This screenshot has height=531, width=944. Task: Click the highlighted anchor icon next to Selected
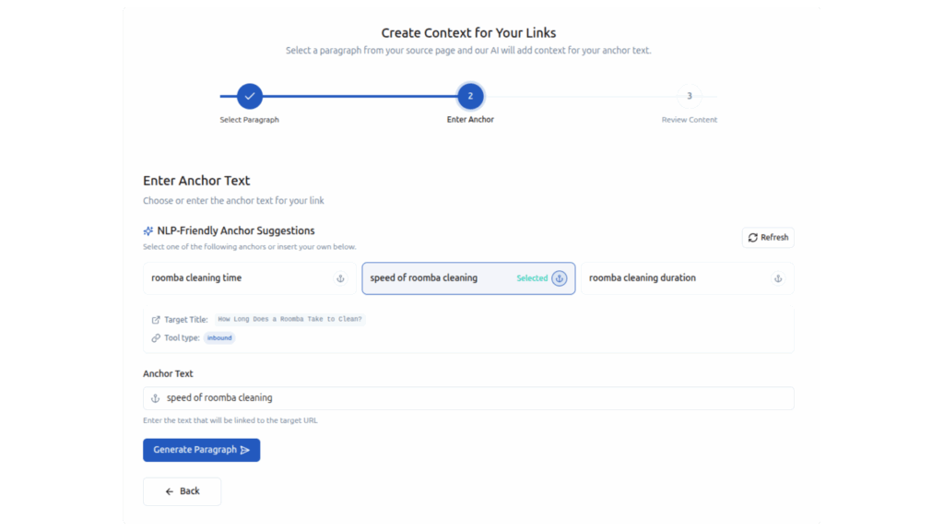click(560, 278)
